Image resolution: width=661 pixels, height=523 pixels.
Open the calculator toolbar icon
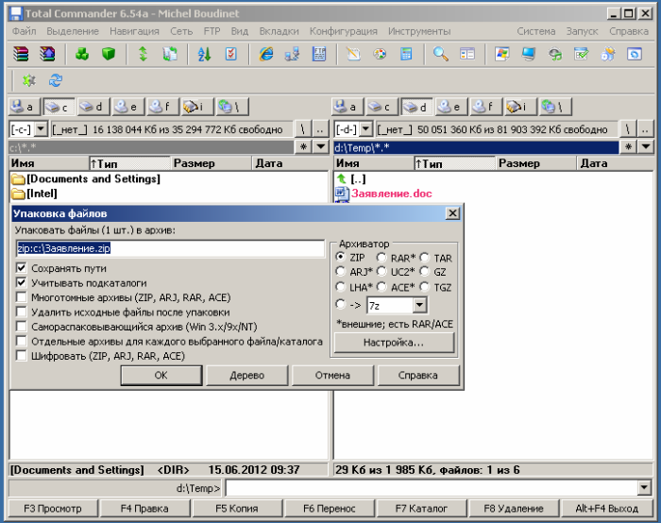[406, 55]
